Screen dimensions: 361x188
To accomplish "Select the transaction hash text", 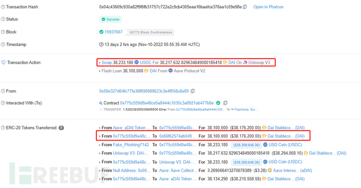I will [171, 7].
